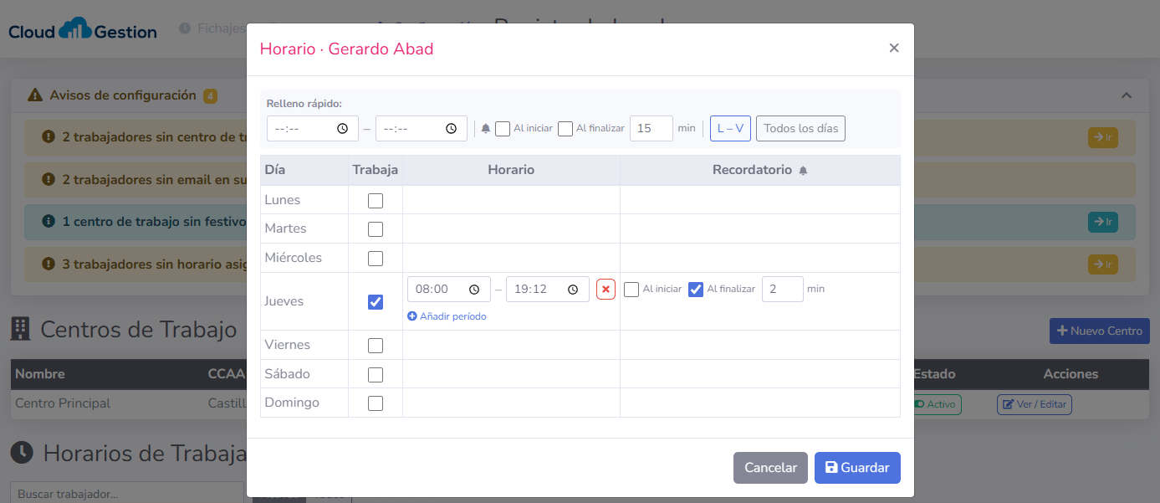Click the alert icon on trabajadores sin horario notice
The width and height of the screenshot is (1160, 503).
coord(49,264)
